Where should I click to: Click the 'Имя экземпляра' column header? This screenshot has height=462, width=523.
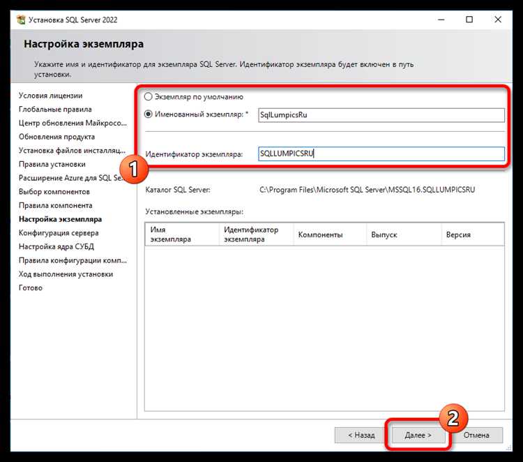pyautogui.click(x=181, y=234)
